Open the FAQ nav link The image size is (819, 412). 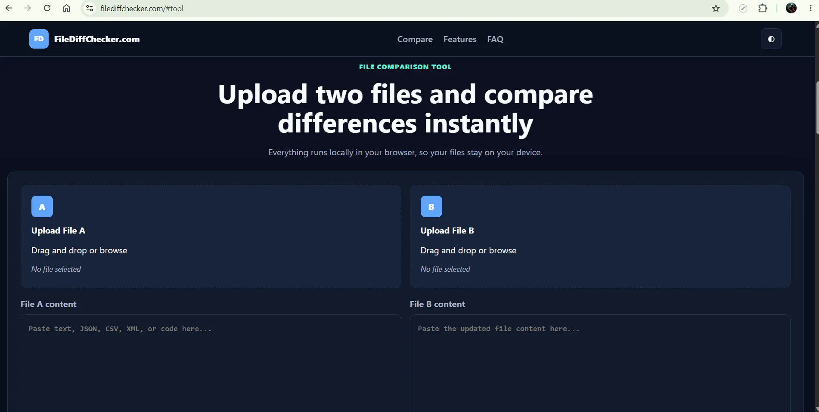495,39
